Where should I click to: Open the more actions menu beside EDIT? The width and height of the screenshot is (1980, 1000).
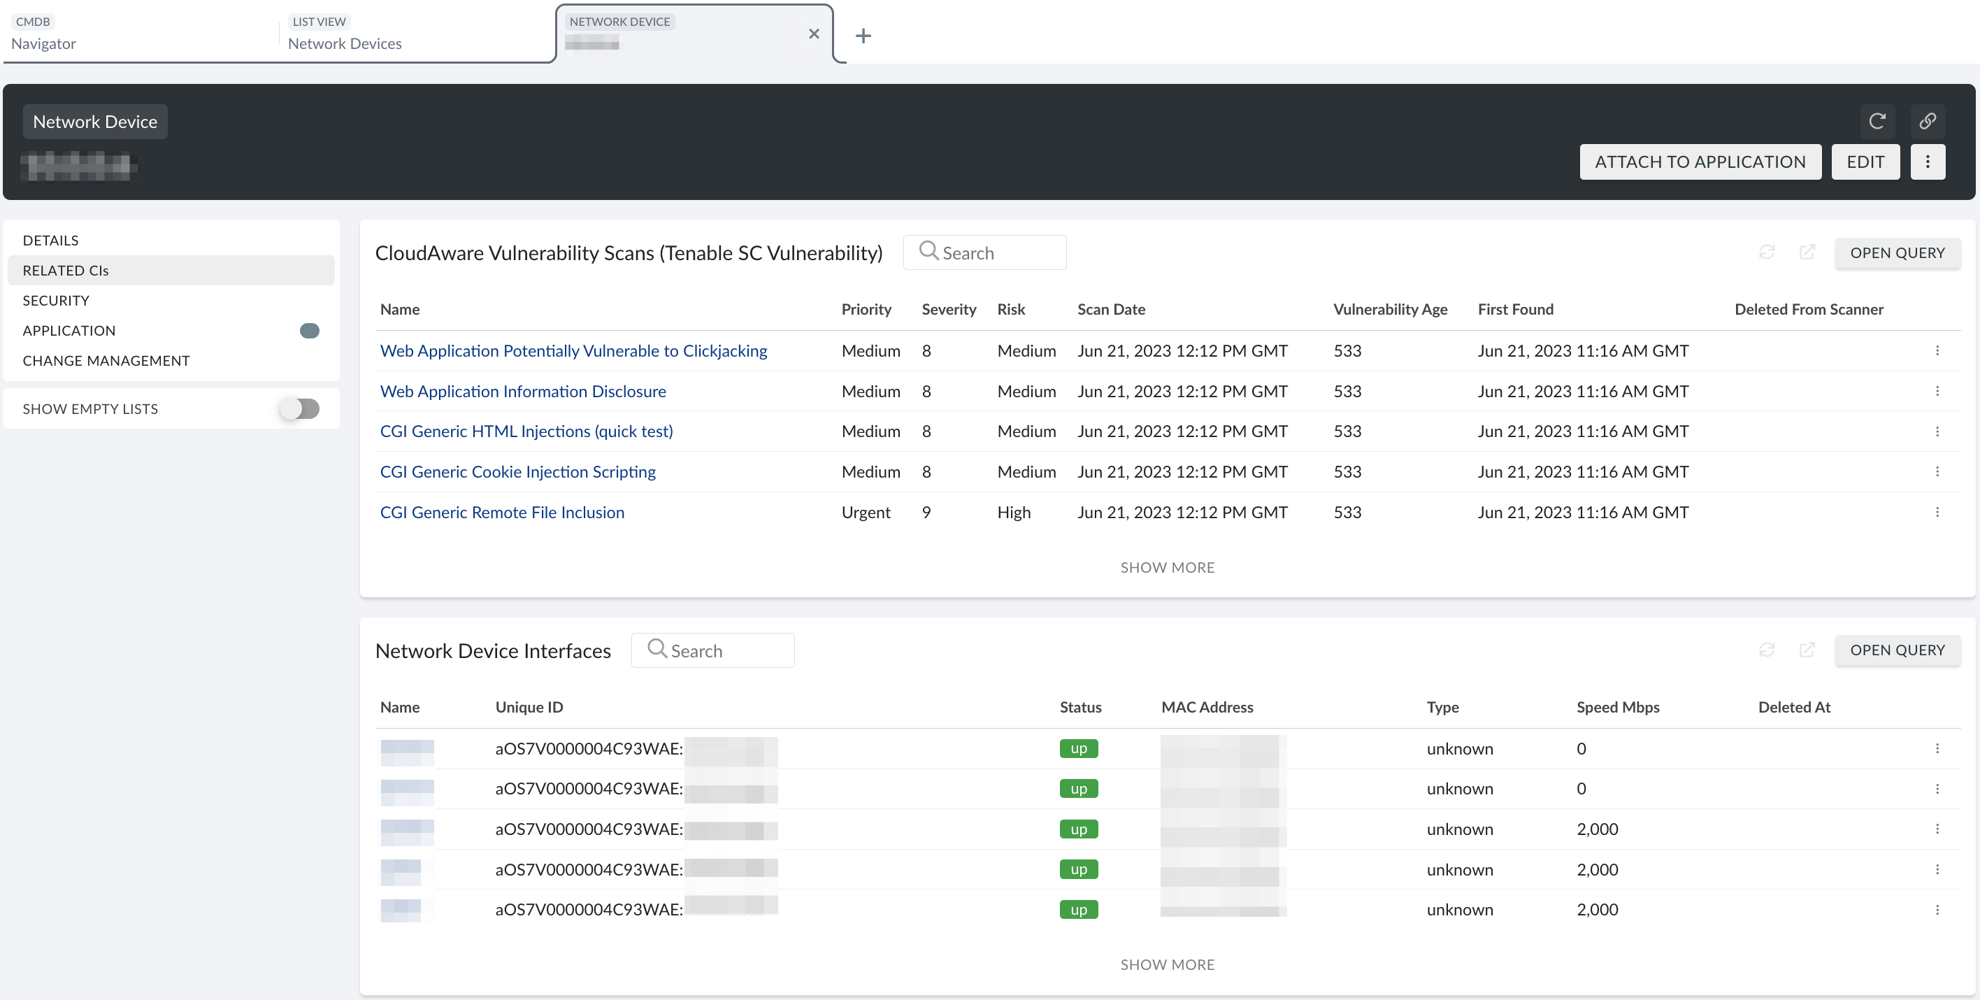click(x=1928, y=162)
